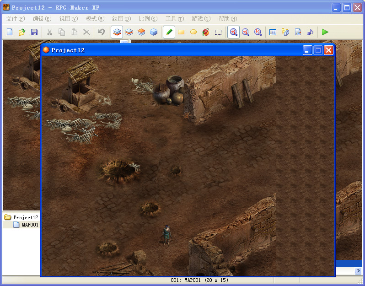The image size is (365, 286).
Task: Open the 工具(T) menu
Action: [175, 19]
